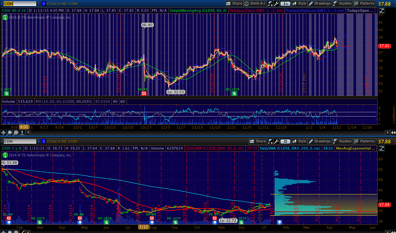Open the D timeframe selector in lower chart
Screen dimensions: 396x233
285,141
